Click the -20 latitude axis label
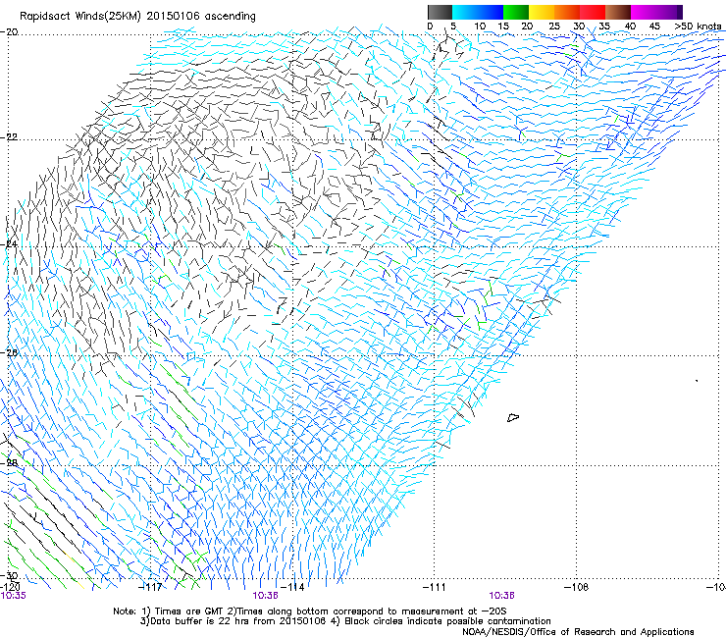 coord(9,32)
